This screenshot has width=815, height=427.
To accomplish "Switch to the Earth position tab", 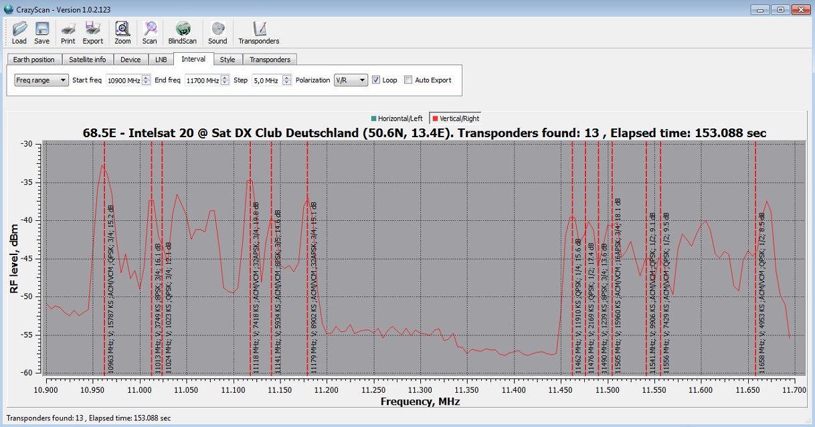I will tap(34, 60).
